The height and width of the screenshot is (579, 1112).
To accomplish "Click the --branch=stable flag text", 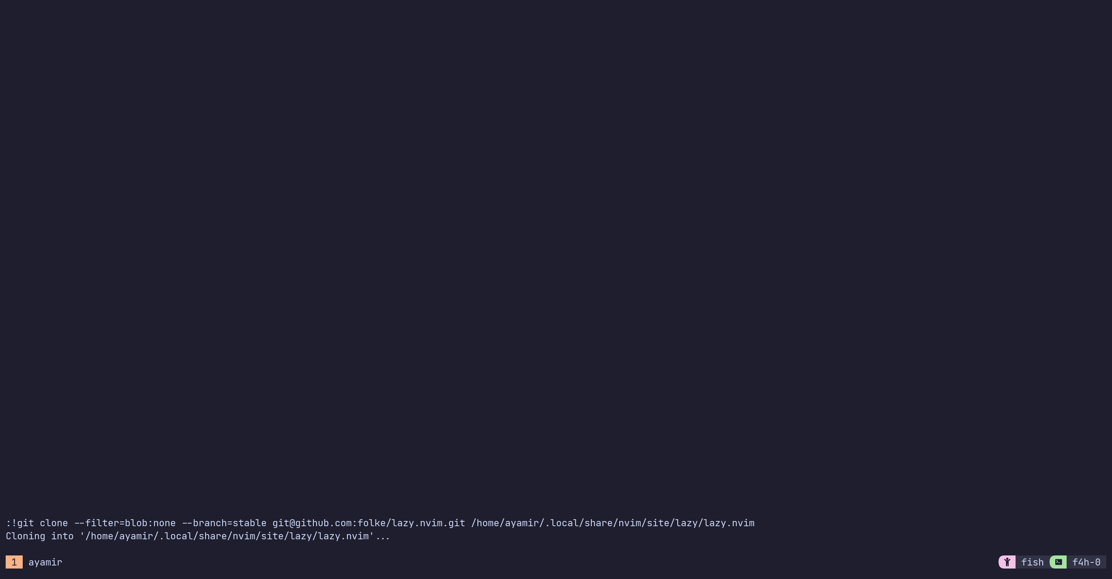I will pos(224,523).
